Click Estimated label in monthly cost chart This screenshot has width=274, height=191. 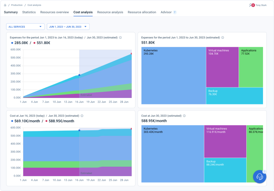(x=86, y=173)
